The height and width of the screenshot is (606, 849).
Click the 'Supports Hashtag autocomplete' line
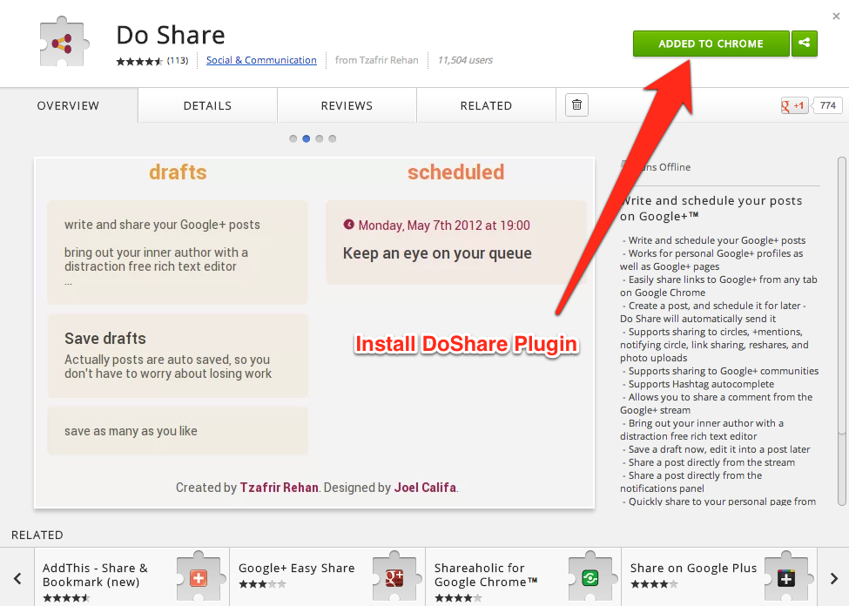click(x=701, y=384)
